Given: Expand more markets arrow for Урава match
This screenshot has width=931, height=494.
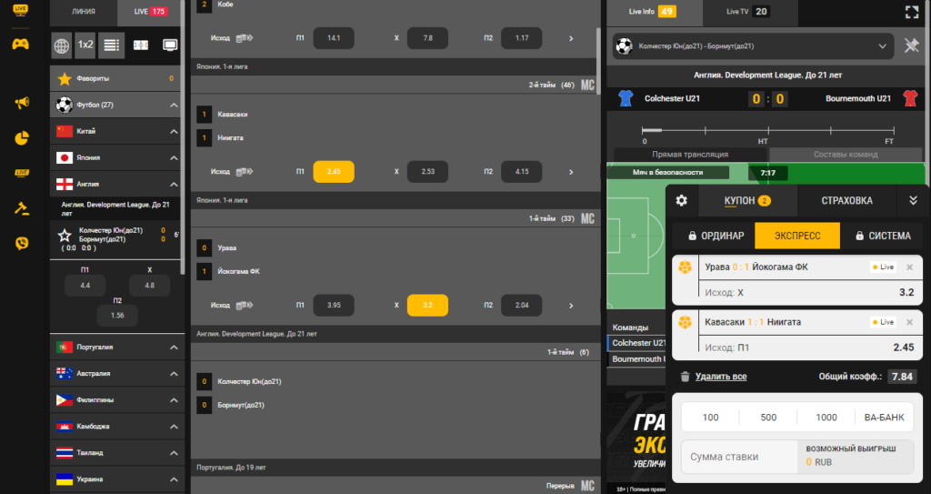Looking at the screenshot, I should [x=571, y=306].
